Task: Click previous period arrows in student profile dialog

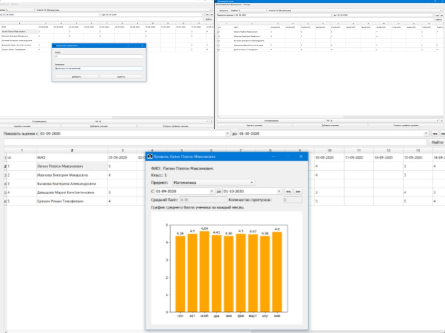Action: click(288, 191)
